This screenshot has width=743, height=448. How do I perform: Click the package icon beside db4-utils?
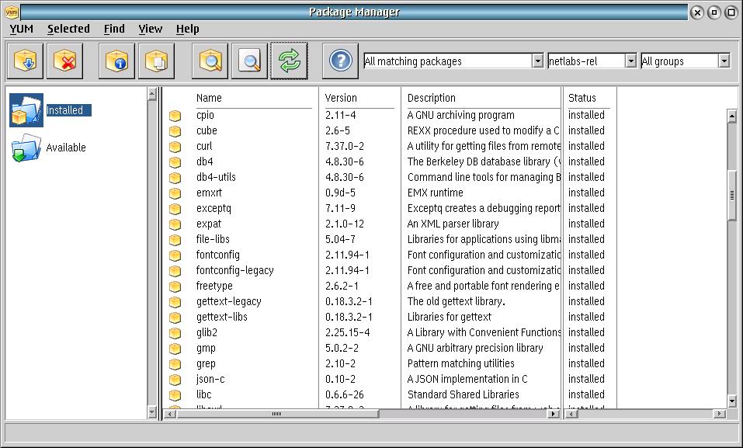coord(175,178)
